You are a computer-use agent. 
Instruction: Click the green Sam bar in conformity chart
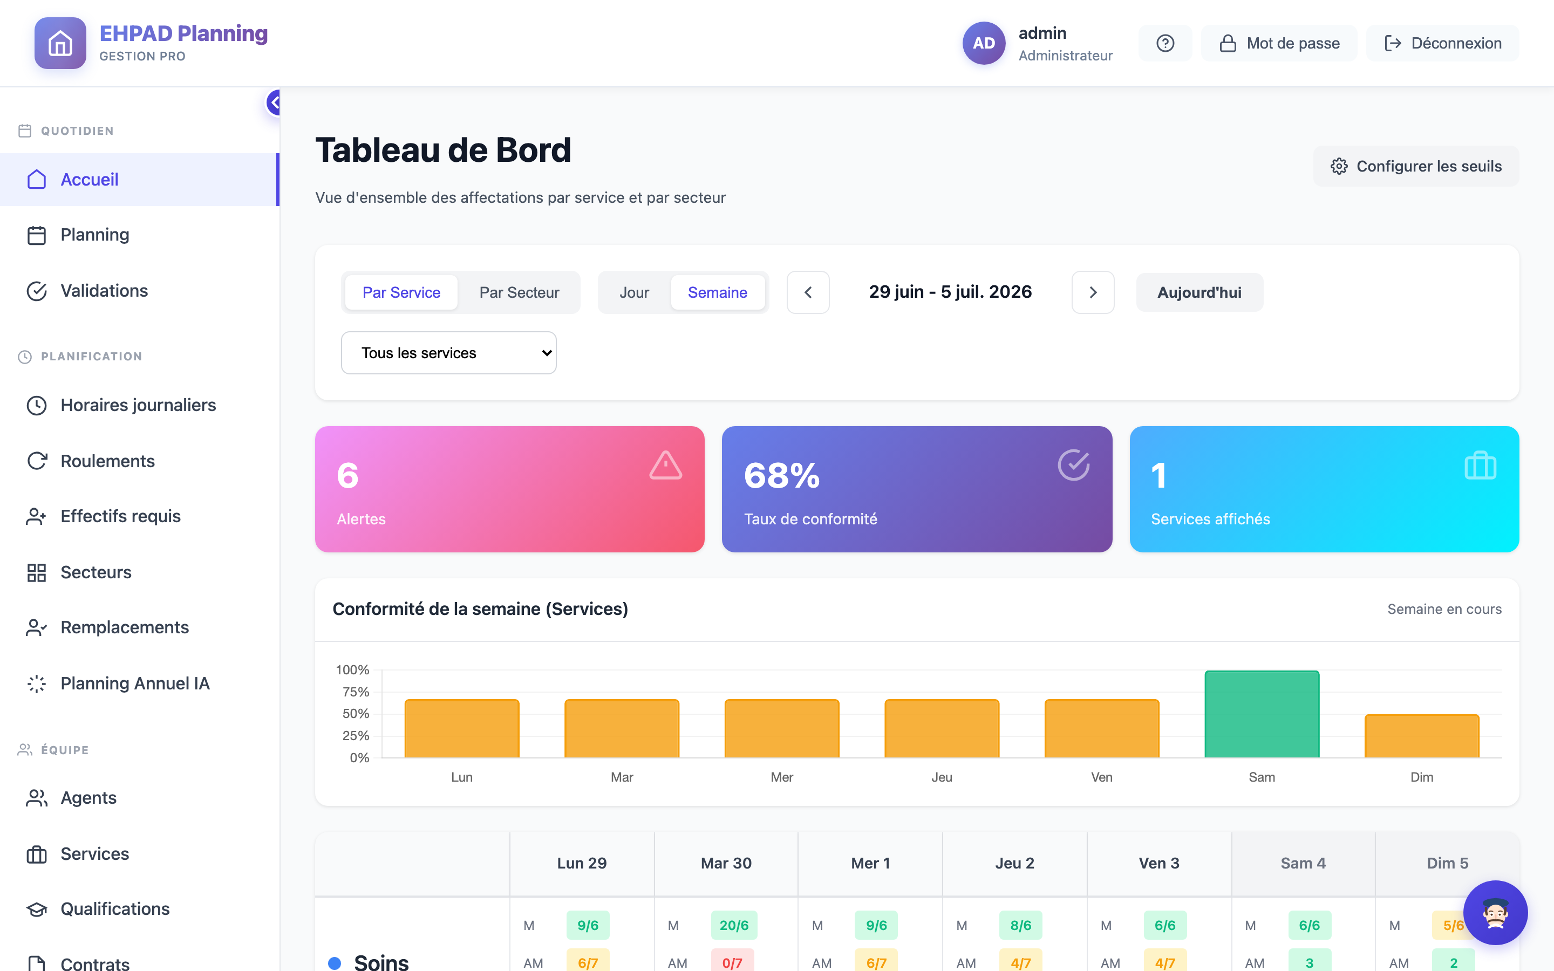point(1262,714)
